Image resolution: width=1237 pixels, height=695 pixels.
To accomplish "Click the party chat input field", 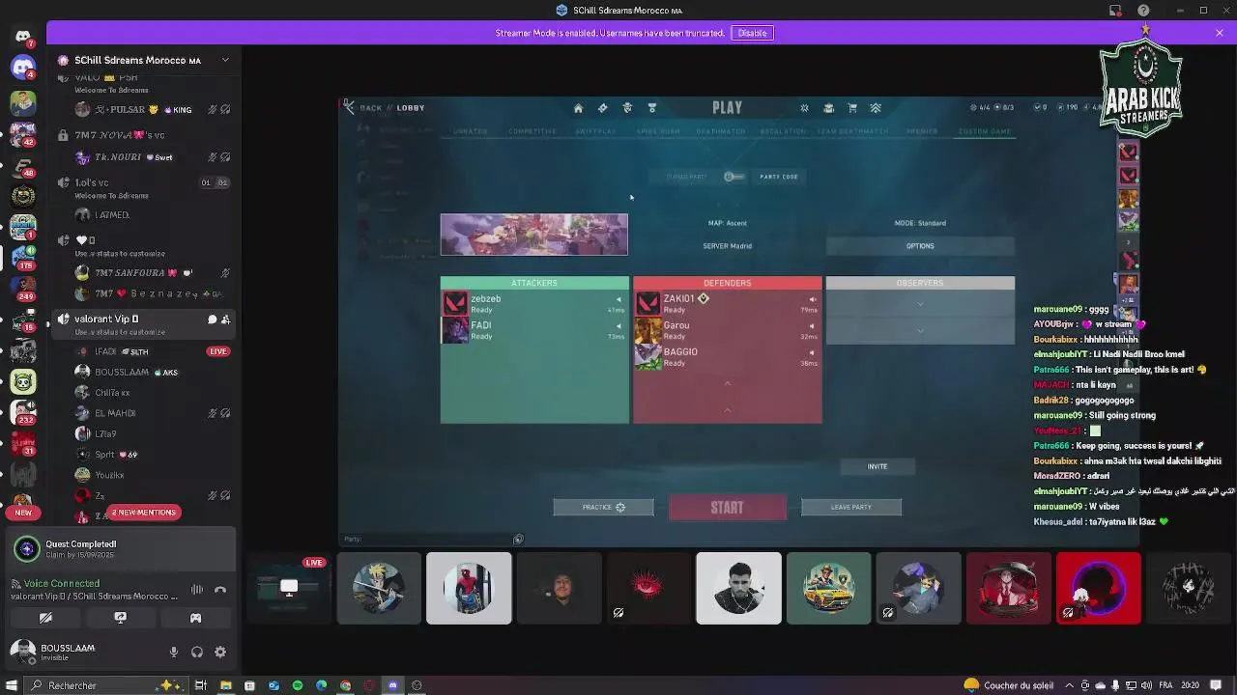I will point(430,540).
